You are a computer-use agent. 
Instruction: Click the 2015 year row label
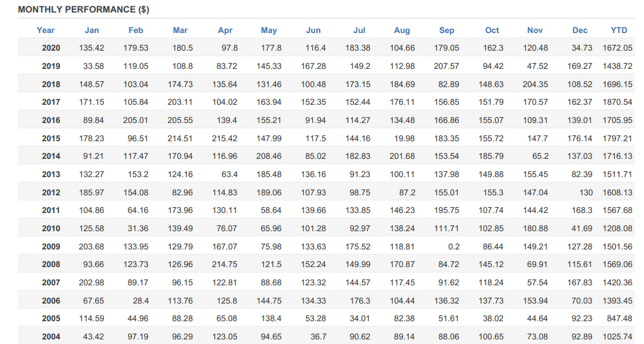coord(51,138)
